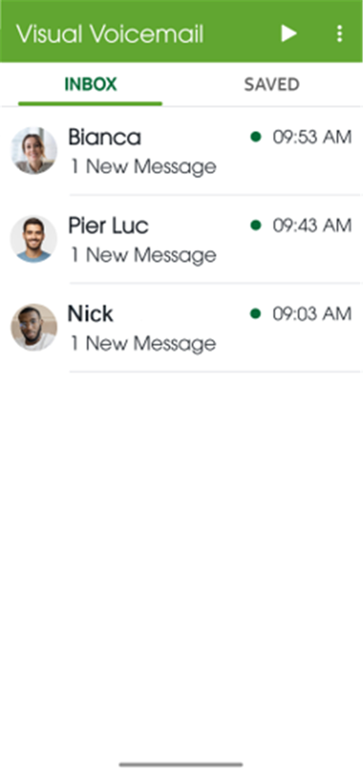This screenshot has width=363, height=775.
Task: Tap the bottom home gesture bar
Action: point(181,764)
